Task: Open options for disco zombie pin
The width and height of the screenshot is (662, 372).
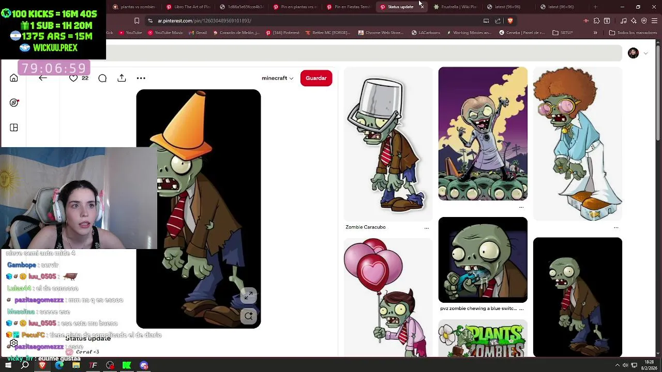Action: (616, 227)
